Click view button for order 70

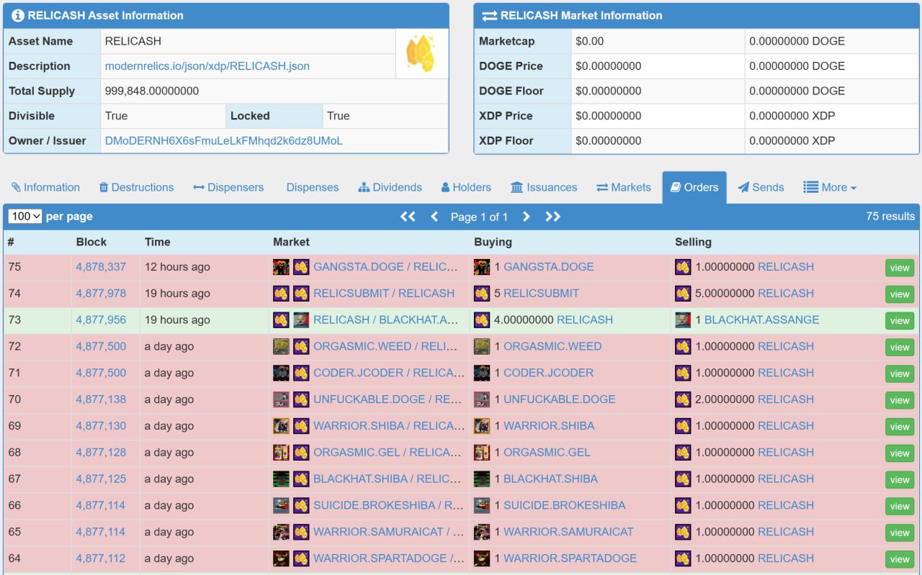(x=900, y=400)
